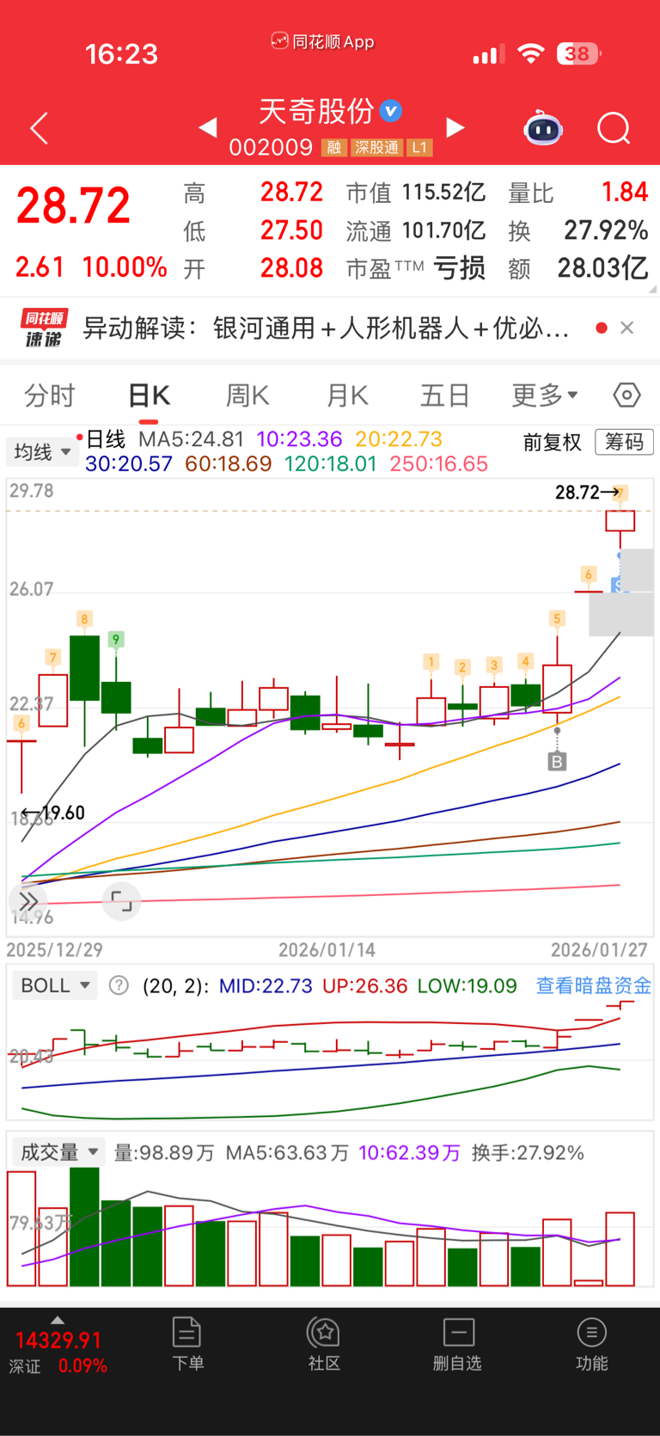Select 月K tab

[x=347, y=396]
